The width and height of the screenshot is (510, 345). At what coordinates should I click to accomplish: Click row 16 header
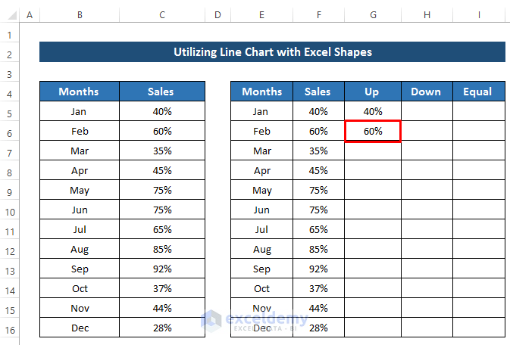(x=10, y=328)
